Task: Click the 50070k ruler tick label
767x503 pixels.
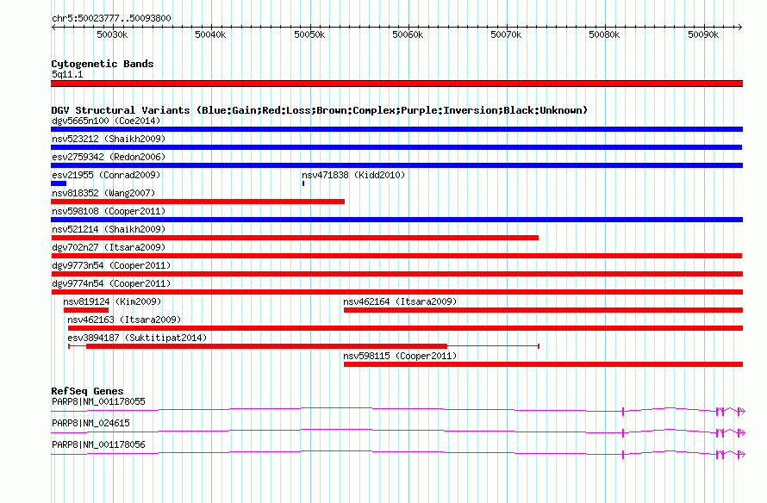Action: point(506,34)
